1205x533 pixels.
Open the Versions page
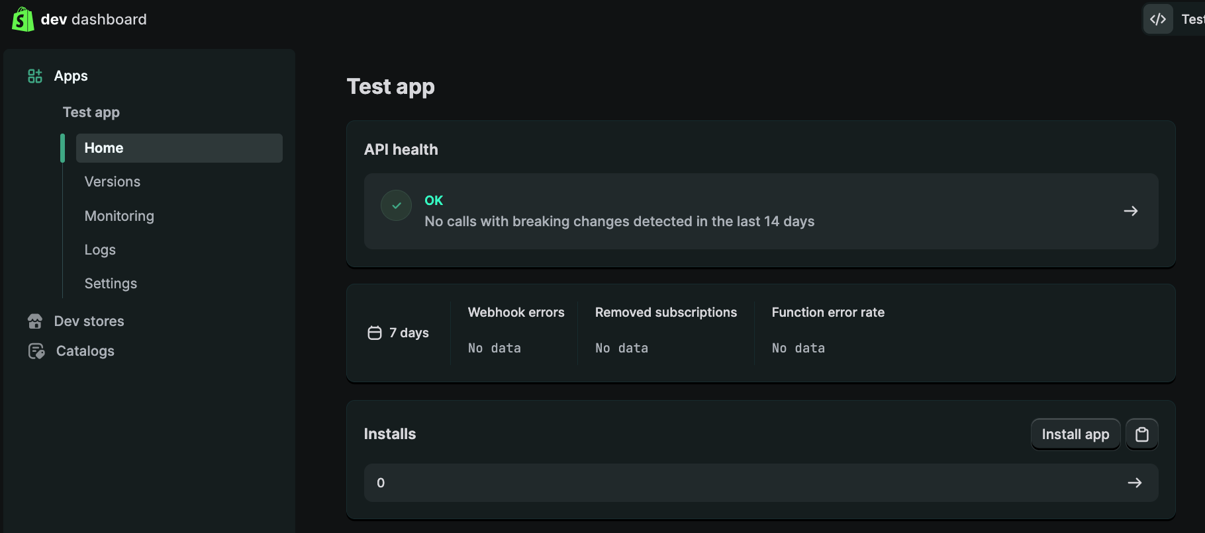113,182
